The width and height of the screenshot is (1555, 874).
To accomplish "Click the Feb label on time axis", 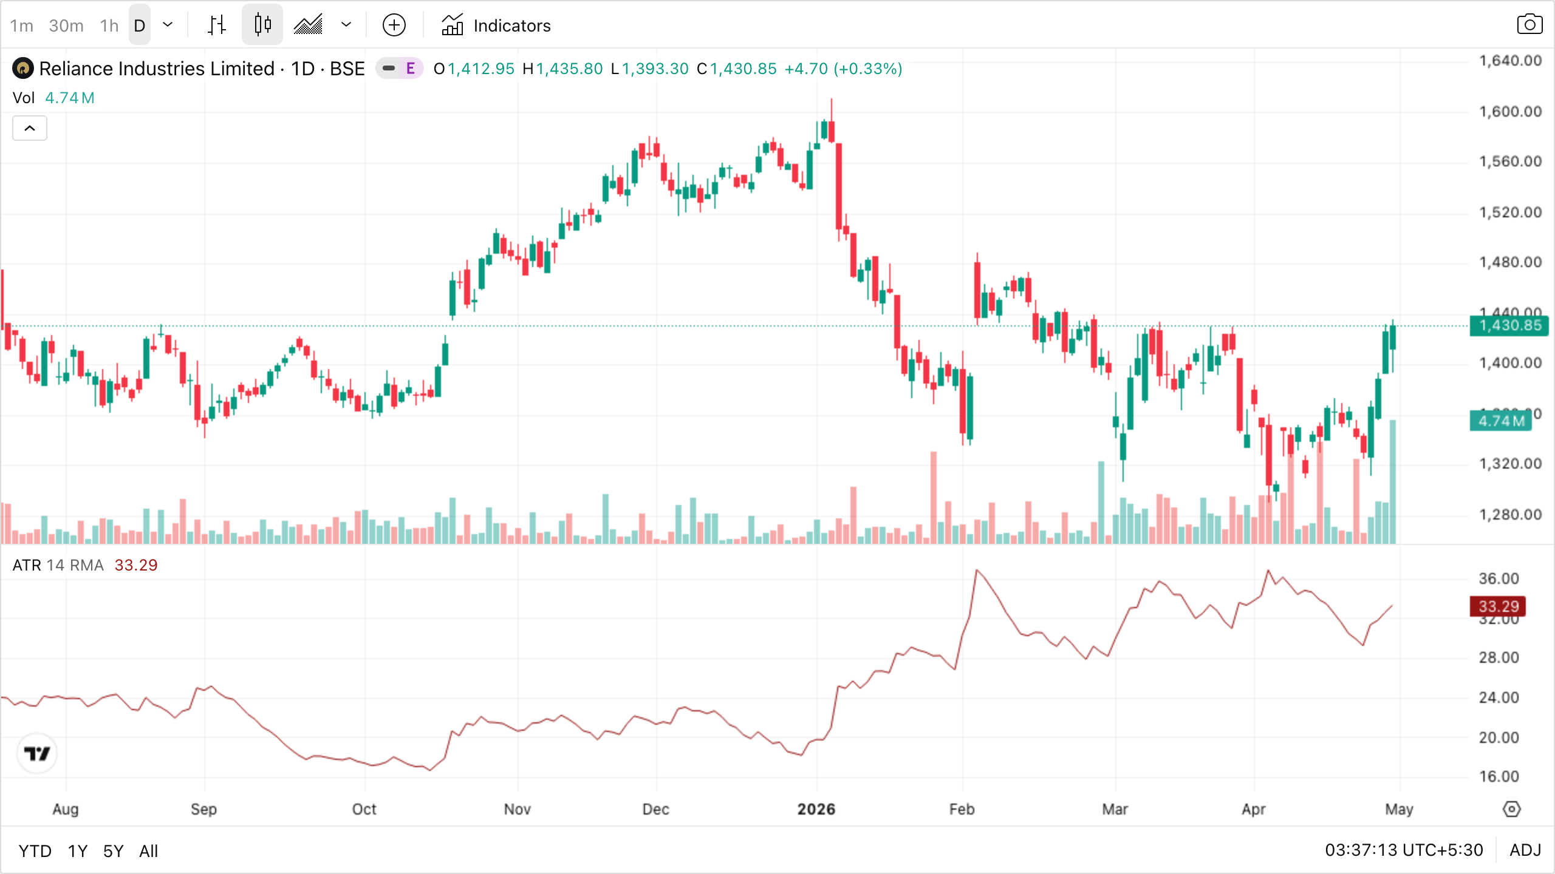I will click(962, 809).
